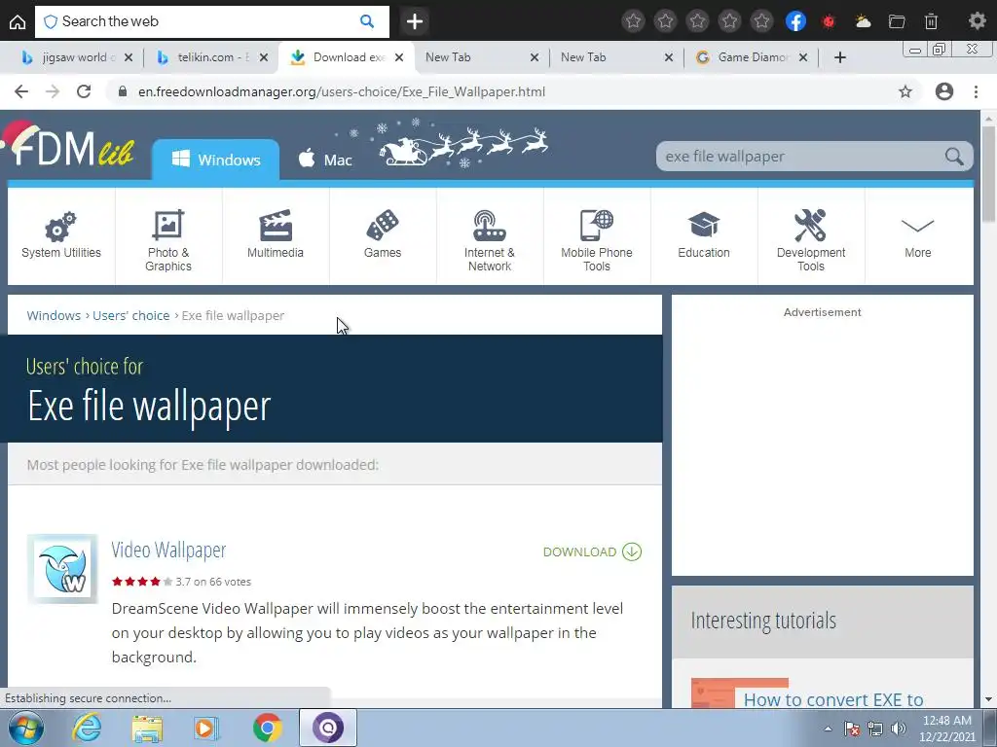
Task: Open the browser profile icon
Action: [944, 91]
